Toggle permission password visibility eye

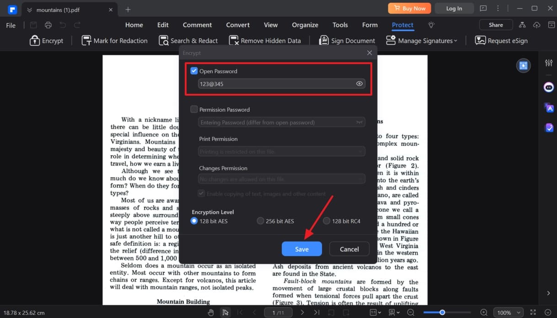pos(359,122)
